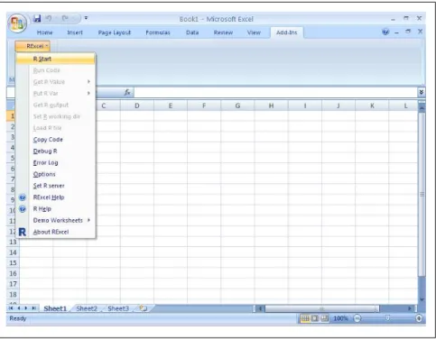Click the horizontal scrollbar right arrow
436x339 pixels.
tap(410, 308)
